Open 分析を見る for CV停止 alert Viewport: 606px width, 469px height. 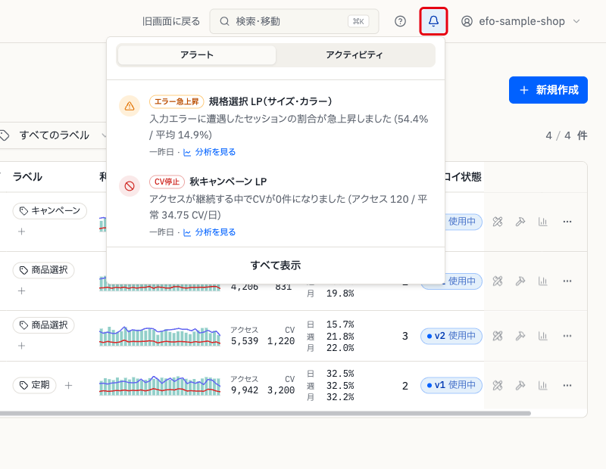point(210,232)
